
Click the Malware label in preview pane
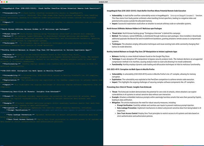(116, 56)
